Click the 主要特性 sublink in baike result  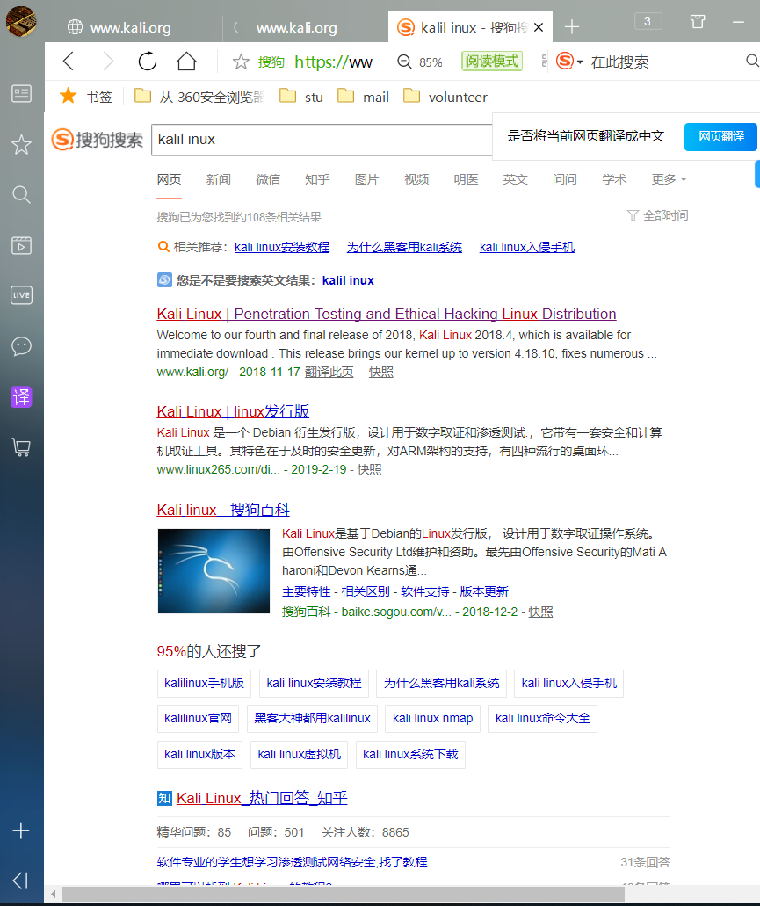point(306,591)
